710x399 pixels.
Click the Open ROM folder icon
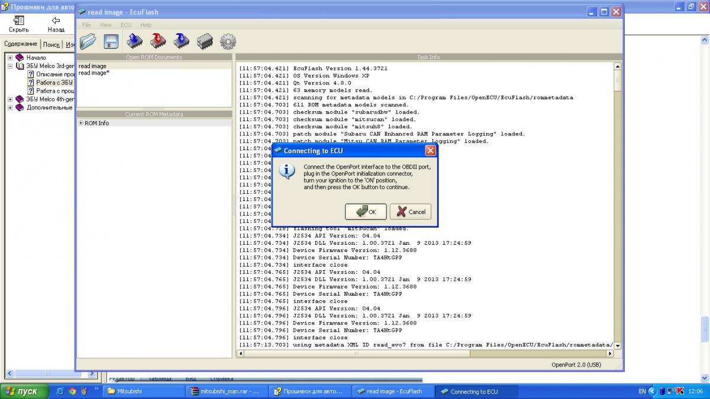click(x=88, y=41)
